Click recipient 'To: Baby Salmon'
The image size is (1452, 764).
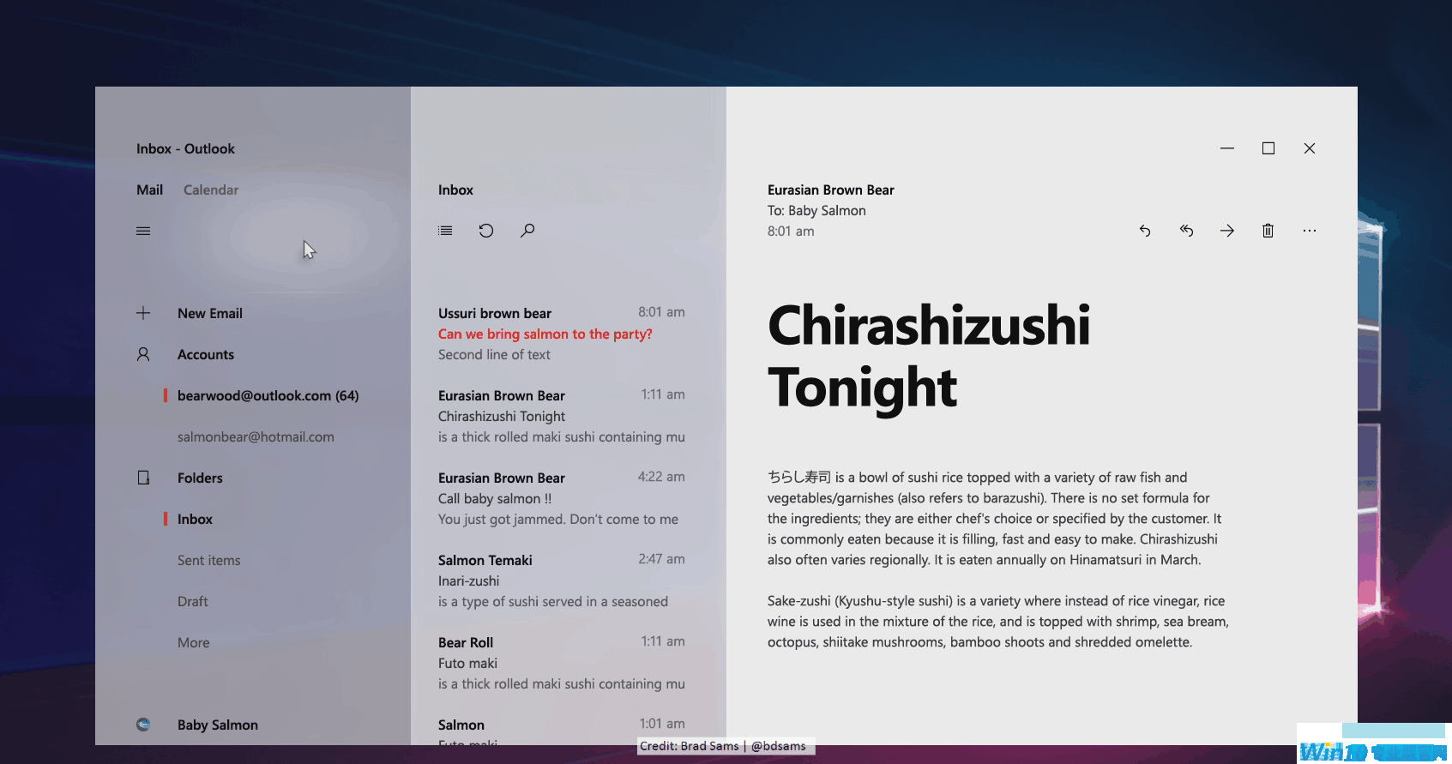[816, 210]
